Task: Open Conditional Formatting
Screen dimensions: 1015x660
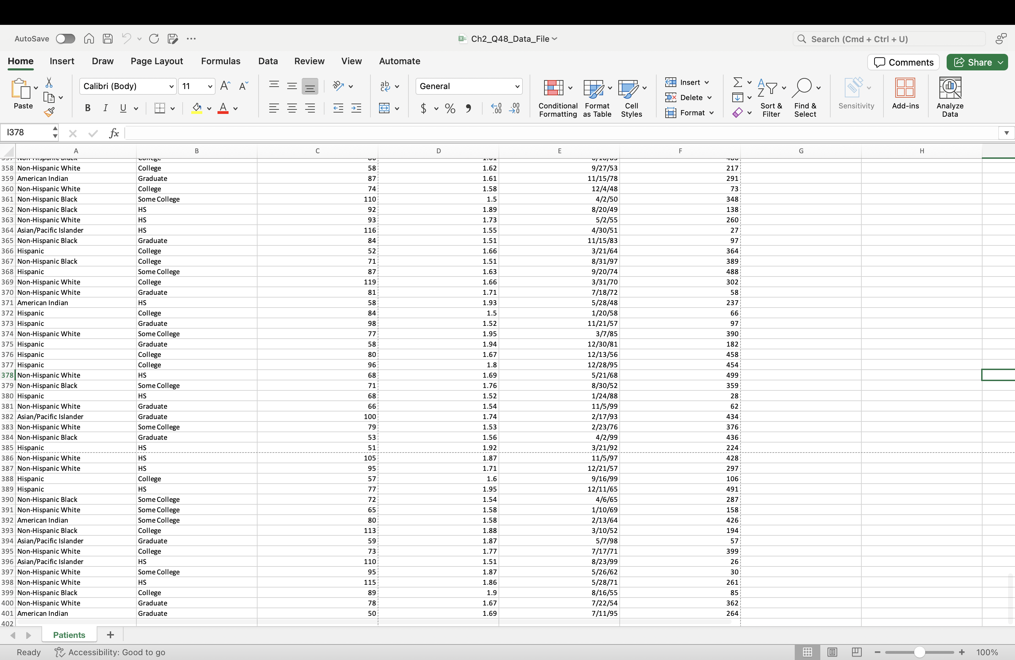Action: click(558, 97)
